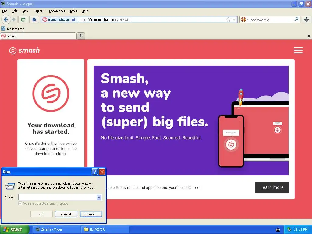Click the phone mockup Smash icon
The height and width of the screenshot is (234, 312).
[x=231, y=144]
